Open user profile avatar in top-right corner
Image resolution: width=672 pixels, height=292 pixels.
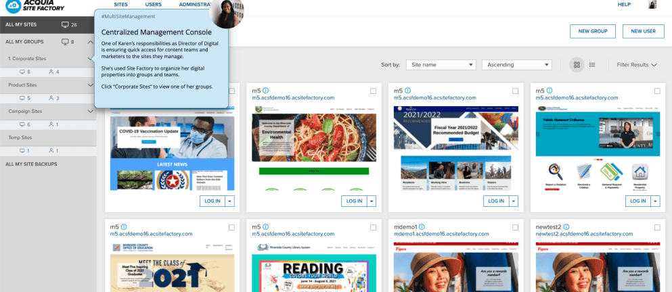point(652,5)
